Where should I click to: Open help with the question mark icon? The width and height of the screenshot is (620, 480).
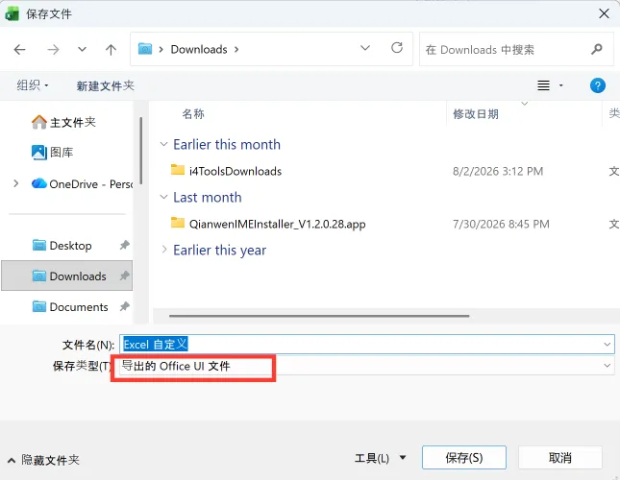[x=598, y=85]
